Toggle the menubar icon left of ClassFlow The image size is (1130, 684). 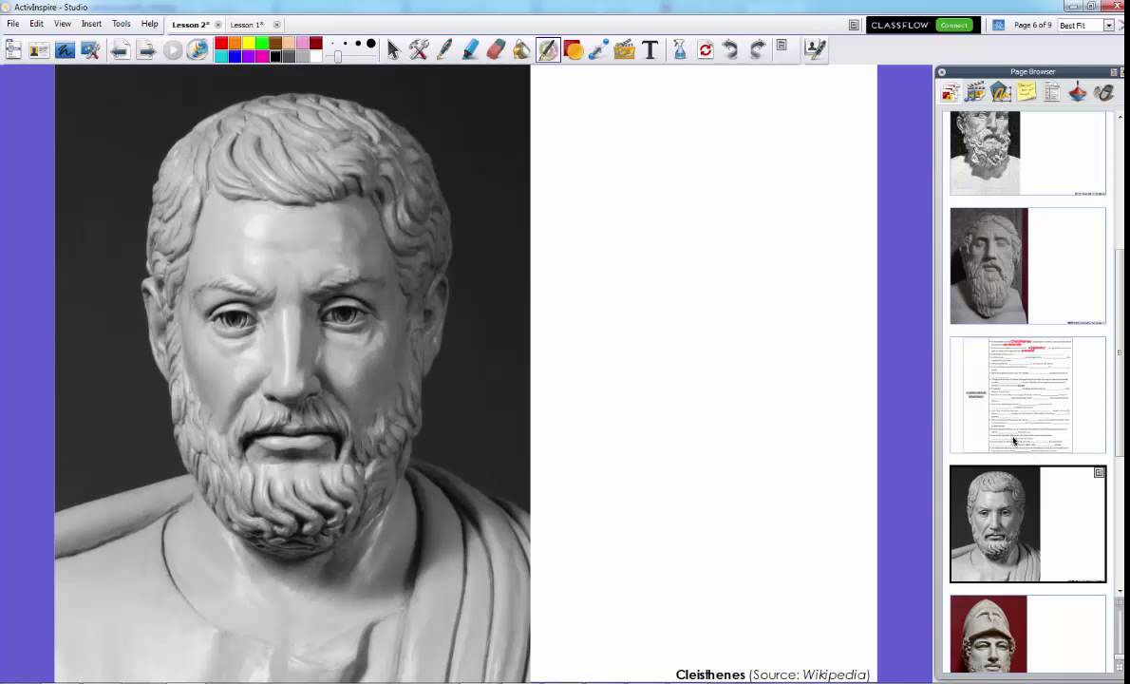tap(854, 26)
